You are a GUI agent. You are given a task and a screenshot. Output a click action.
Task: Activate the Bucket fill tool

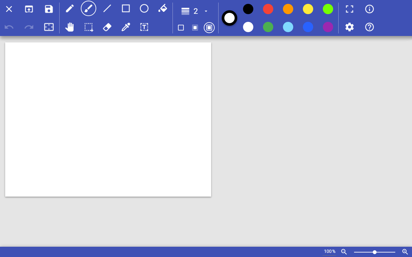pos(163,9)
